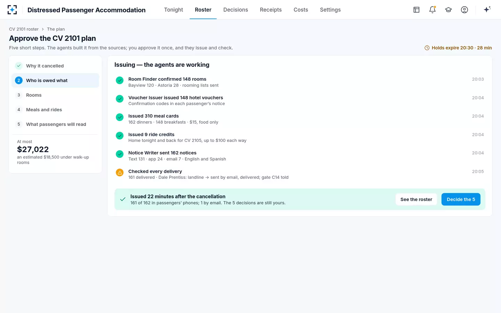501x313 pixels.
Task: Click the green check beside Issued 310 meal cards
Action: (120, 117)
